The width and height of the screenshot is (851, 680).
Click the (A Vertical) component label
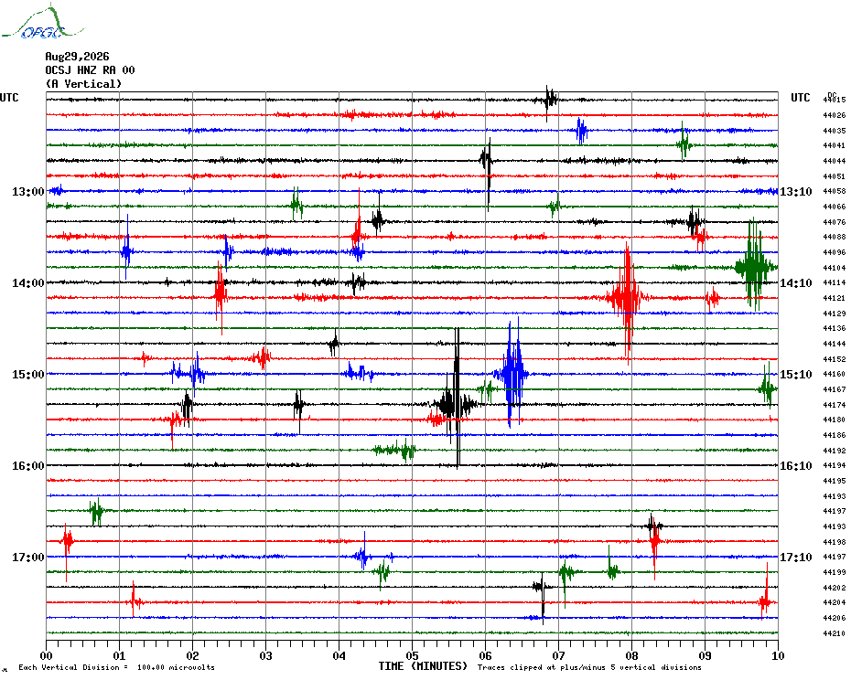click(83, 84)
